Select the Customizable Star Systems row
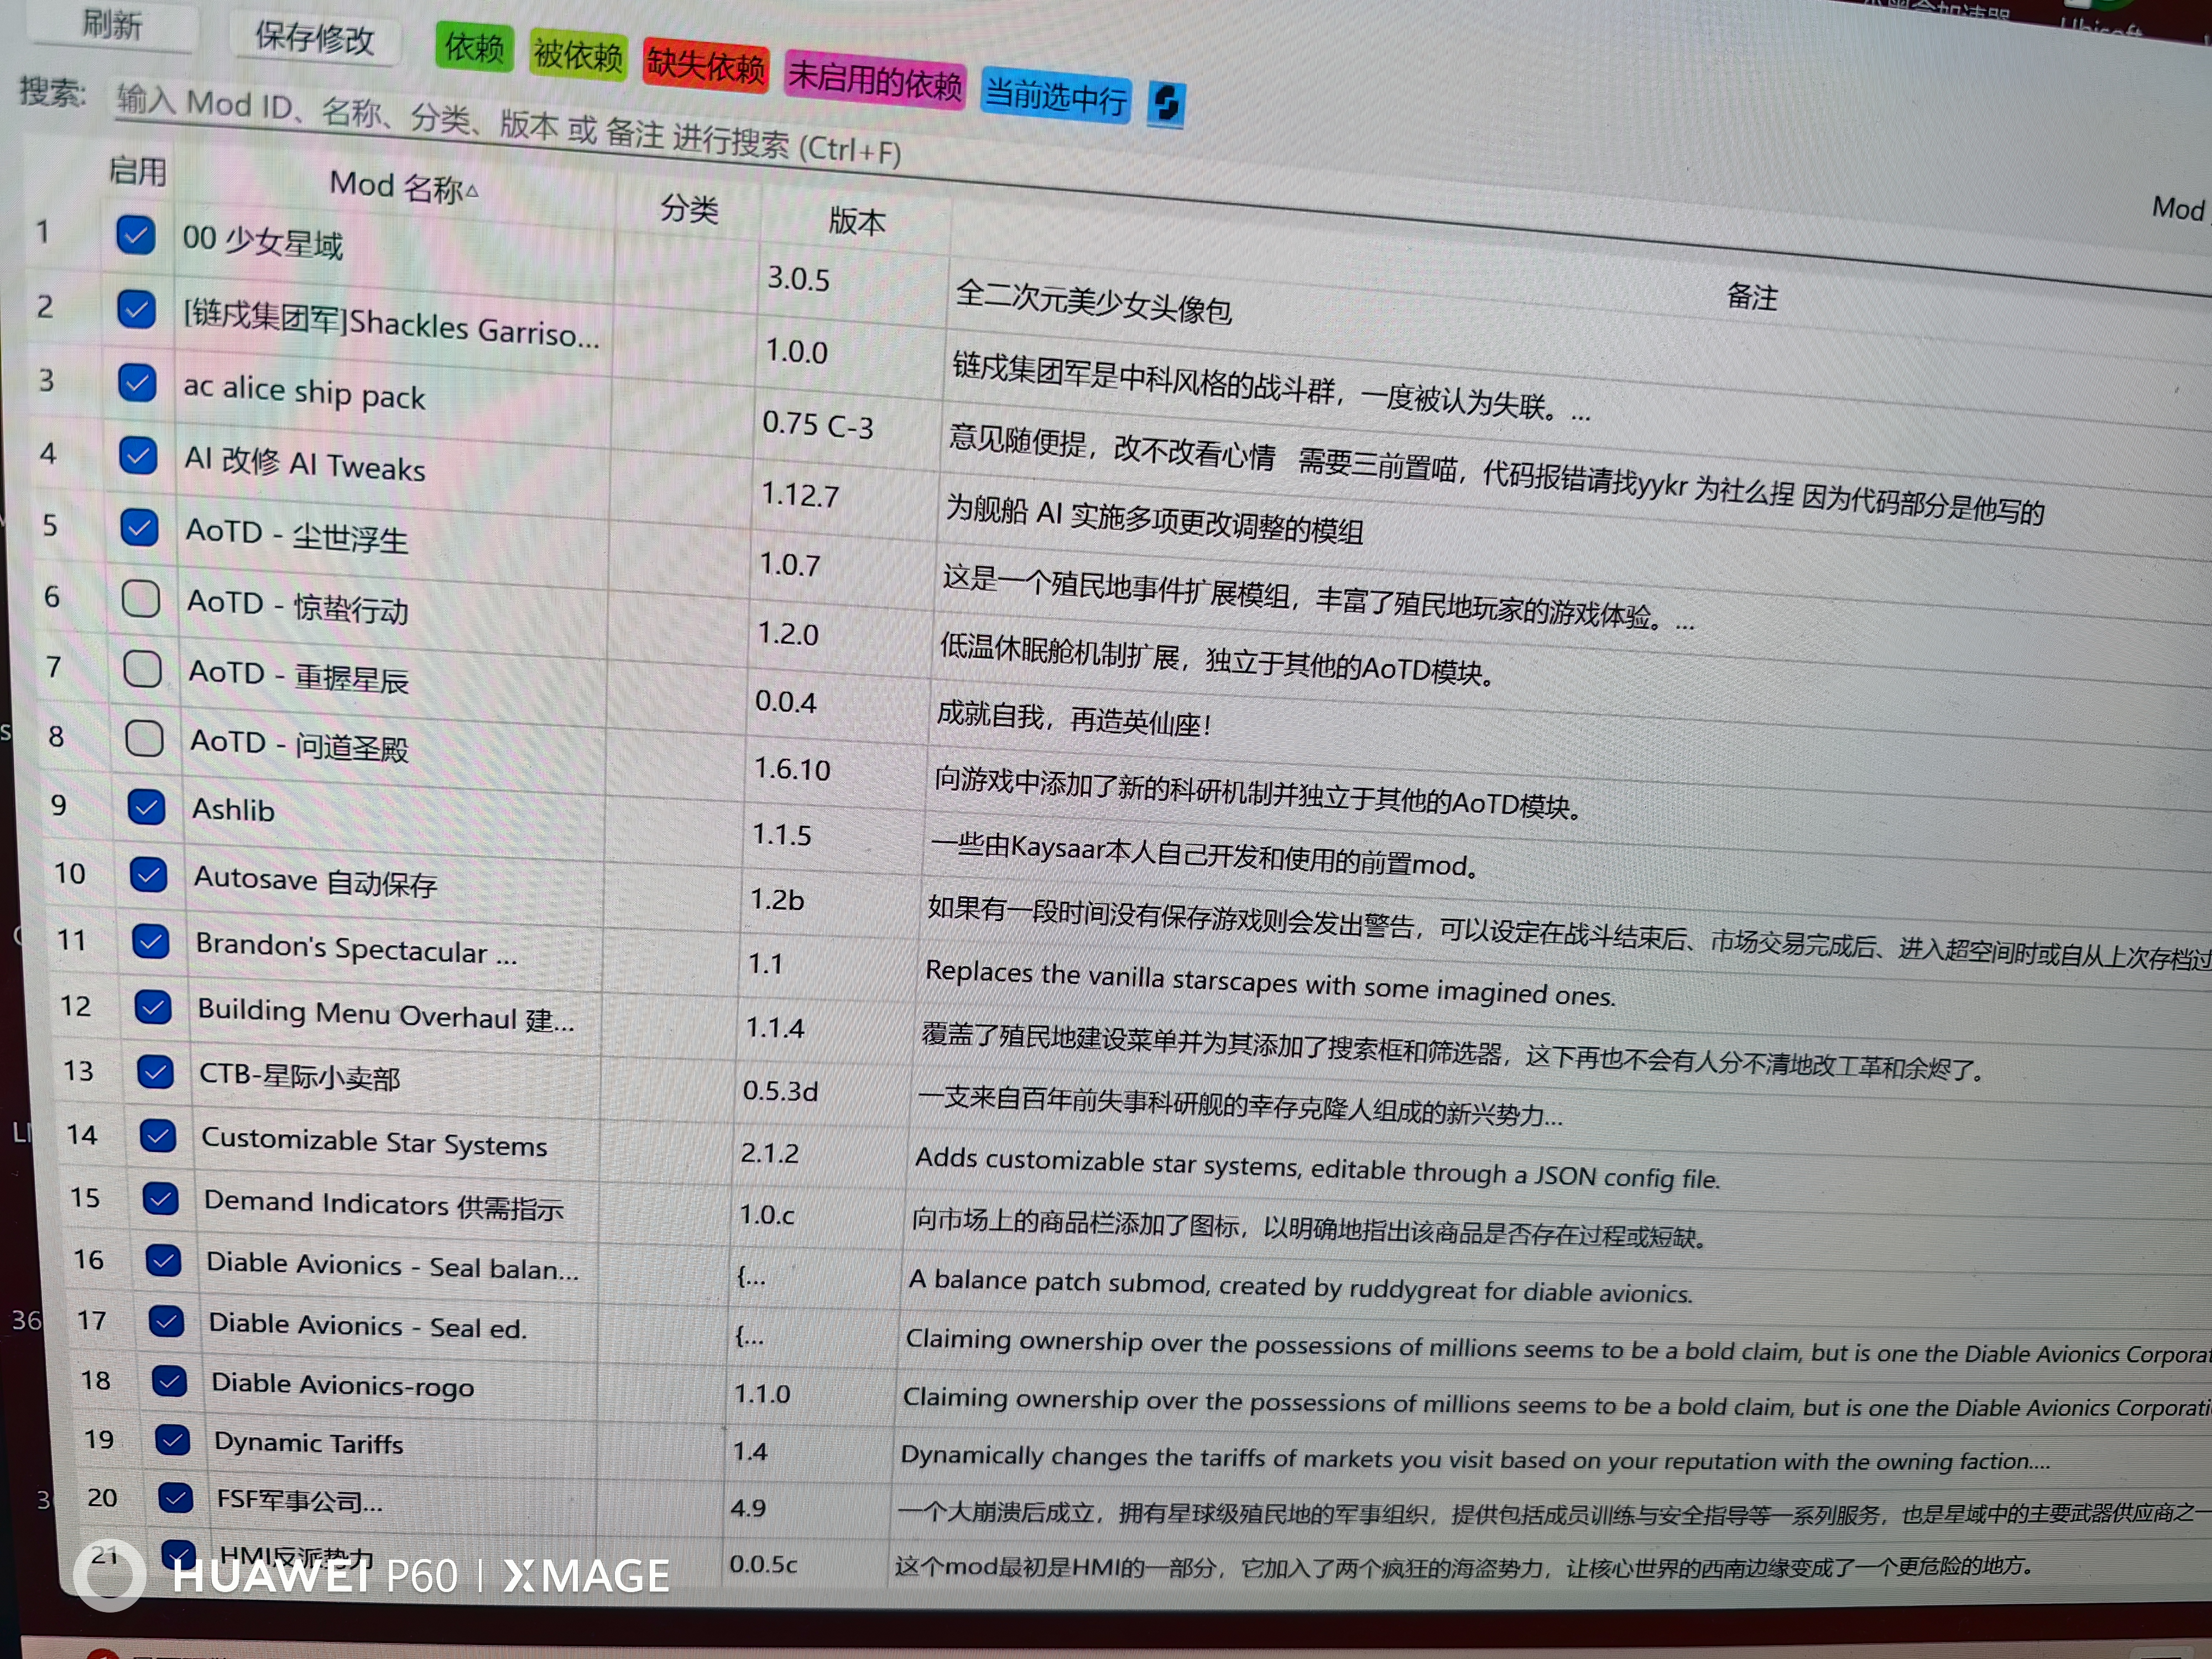 (x=374, y=1142)
